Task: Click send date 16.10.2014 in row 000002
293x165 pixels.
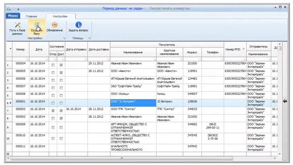Action: (x=73, y=109)
